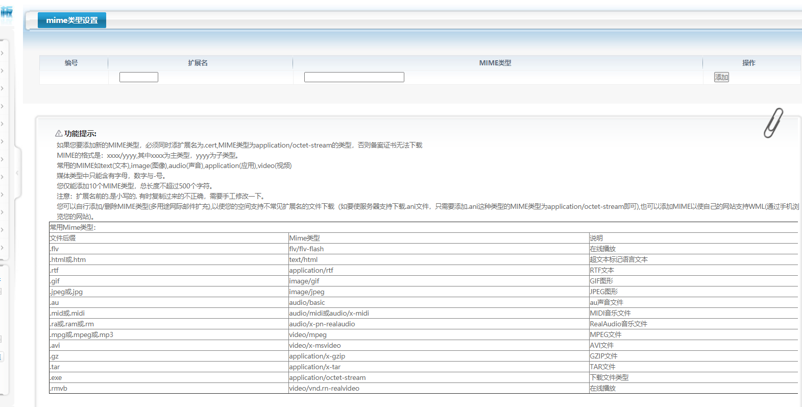Expand the bottommost chevron in the left sidebar
The width and height of the screenshot is (802, 407).
click(3, 248)
